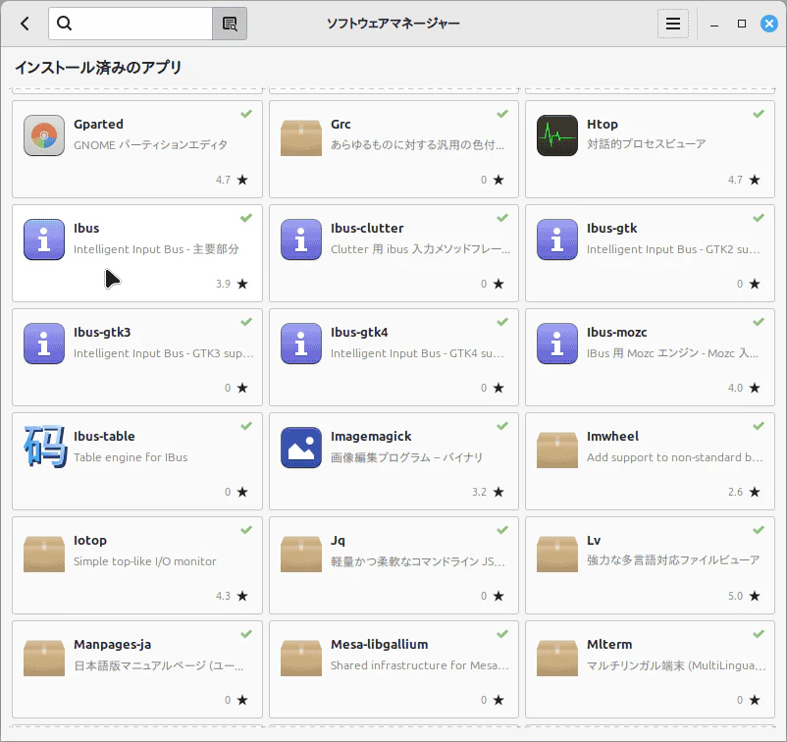The height and width of the screenshot is (742, 787).
Task: Click 'Table engine for IBus' description
Action: (131, 457)
